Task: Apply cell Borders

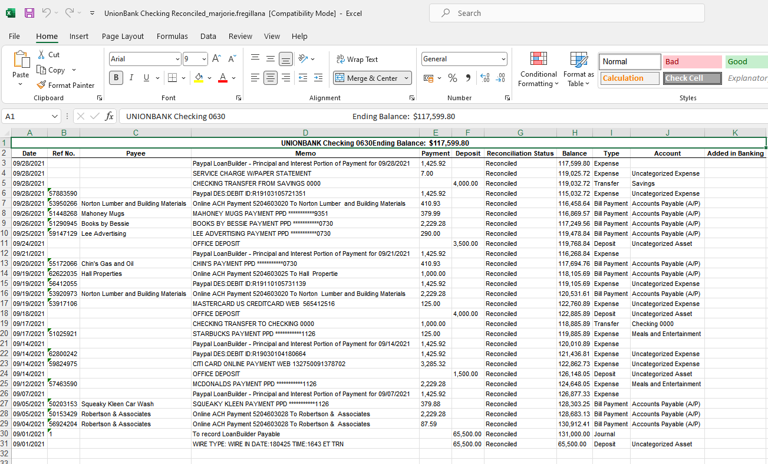Action: click(x=172, y=78)
